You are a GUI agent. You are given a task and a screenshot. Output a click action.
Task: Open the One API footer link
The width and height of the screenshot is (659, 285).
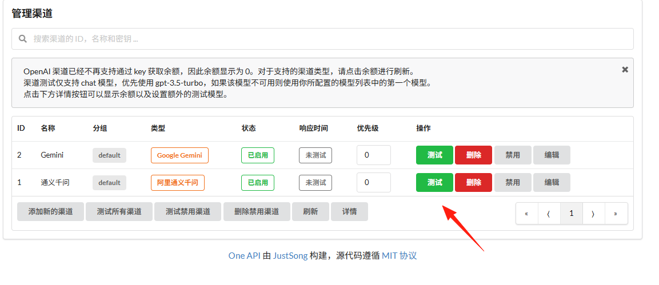click(244, 256)
